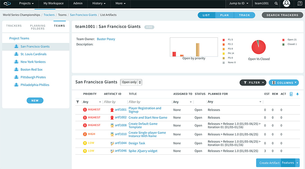Switch to the Planning Folders tab

[x=37, y=27]
